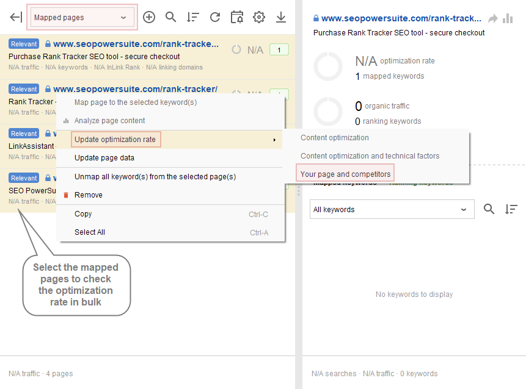
Task: Click the Relevant badge on Rank Tracker row
Action: click(24, 89)
